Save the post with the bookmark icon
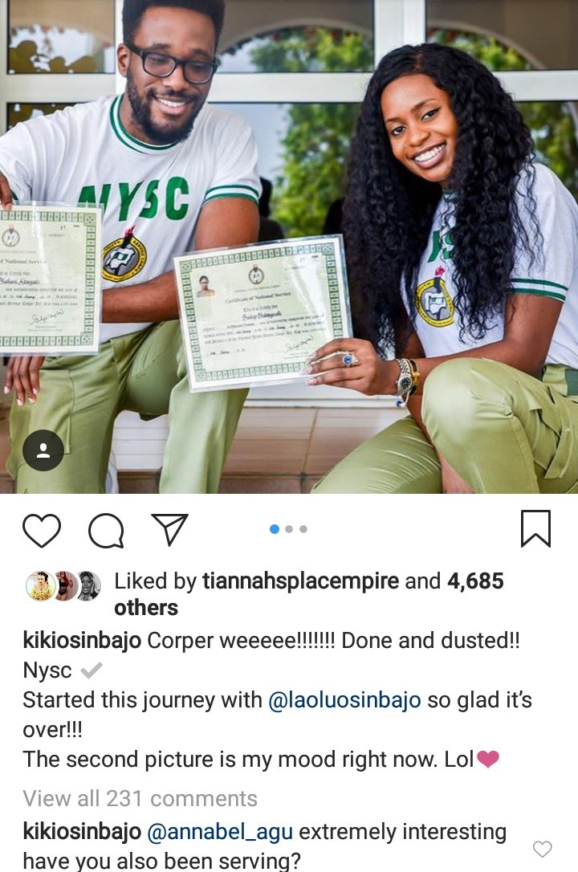The height and width of the screenshot is (872, 578). pos(535,528)
